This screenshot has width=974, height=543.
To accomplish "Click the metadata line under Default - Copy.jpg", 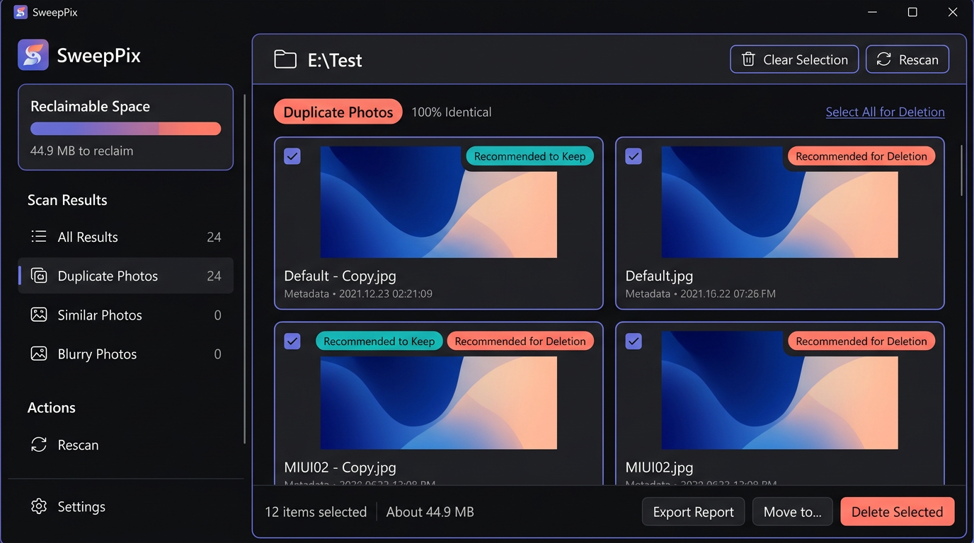I will click(358, 293).
